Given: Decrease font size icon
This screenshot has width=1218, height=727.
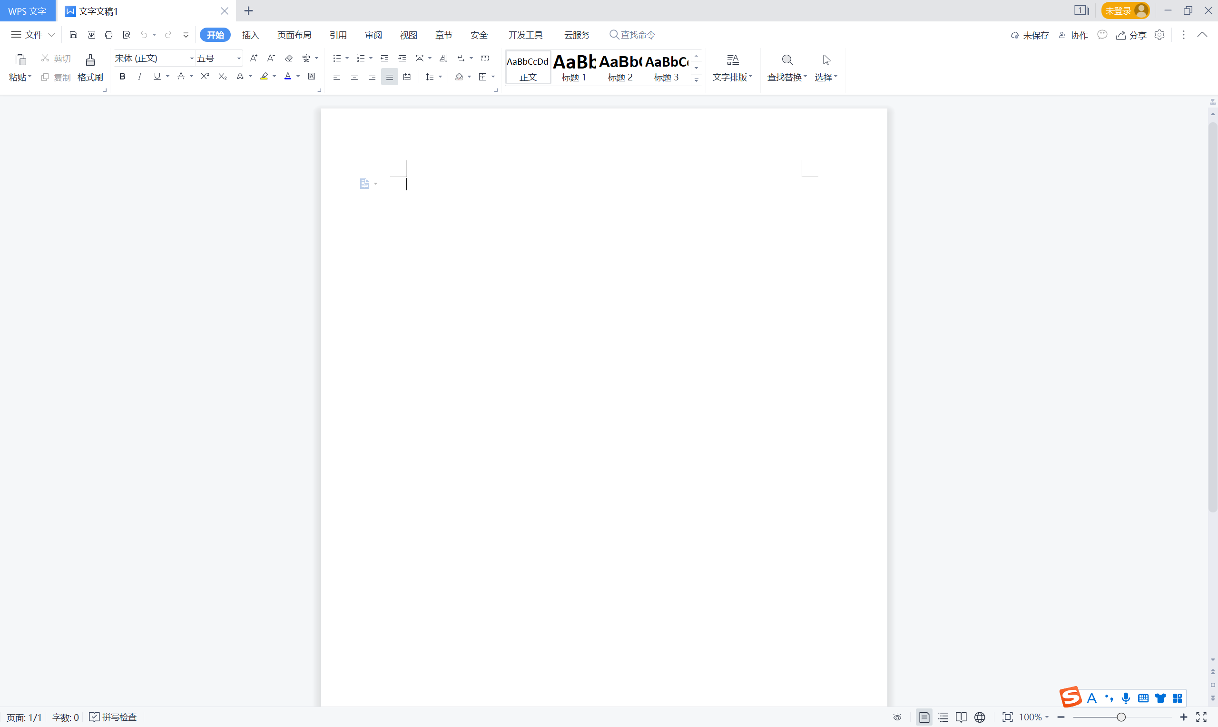Looking at the screenshot, I should (x=271, y=59).
